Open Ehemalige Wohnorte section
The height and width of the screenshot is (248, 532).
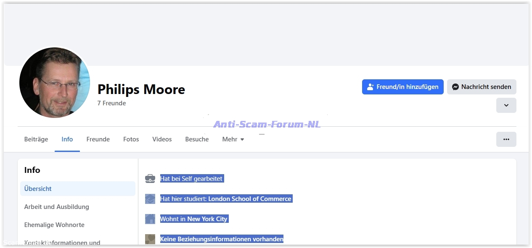point(54,225)
